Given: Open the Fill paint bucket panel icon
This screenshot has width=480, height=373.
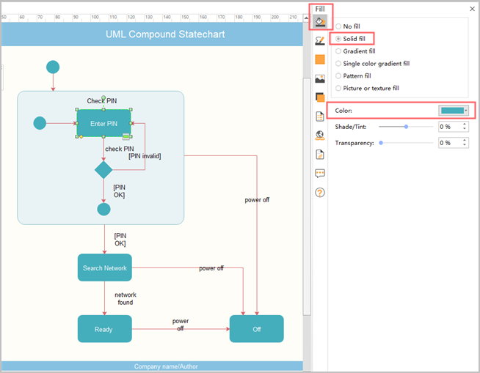Looking at the screenshot, I should point(320,22).
